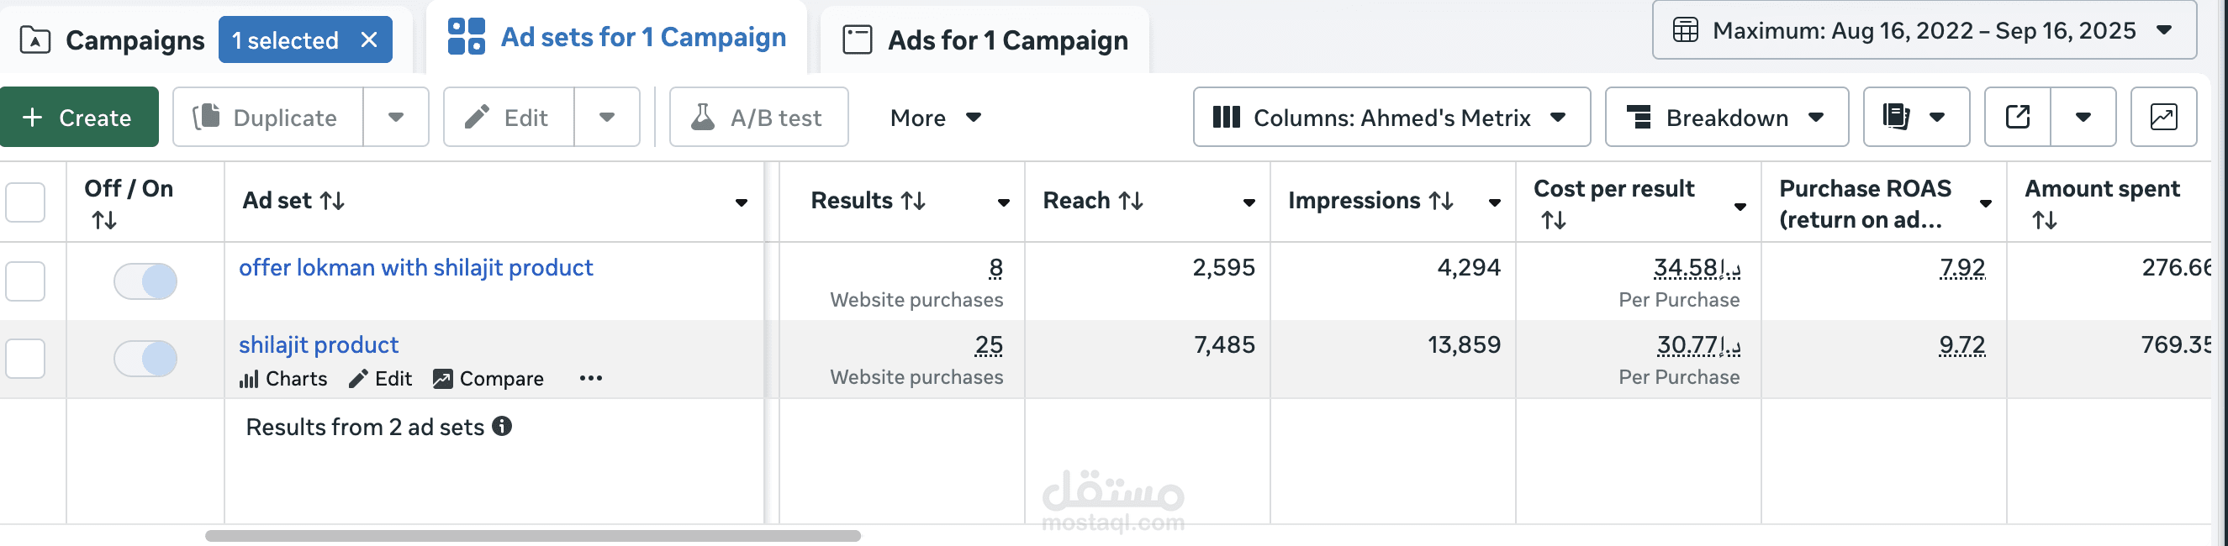The height and width of the screenshot is (546, 2228).
Task: Click the Charts icon under shilajit product
Action: pyautogui.click(x=249, y=380)
